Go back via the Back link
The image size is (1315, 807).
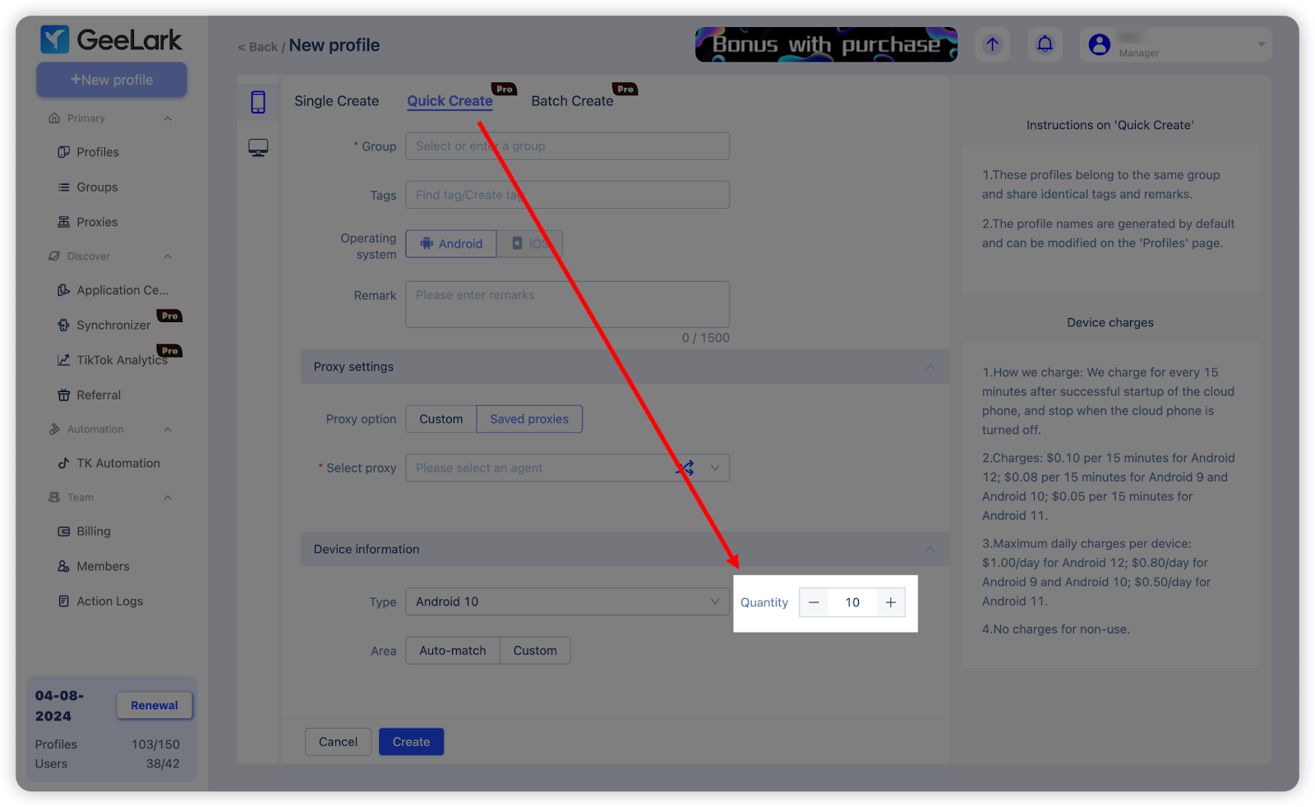(258, 47)
